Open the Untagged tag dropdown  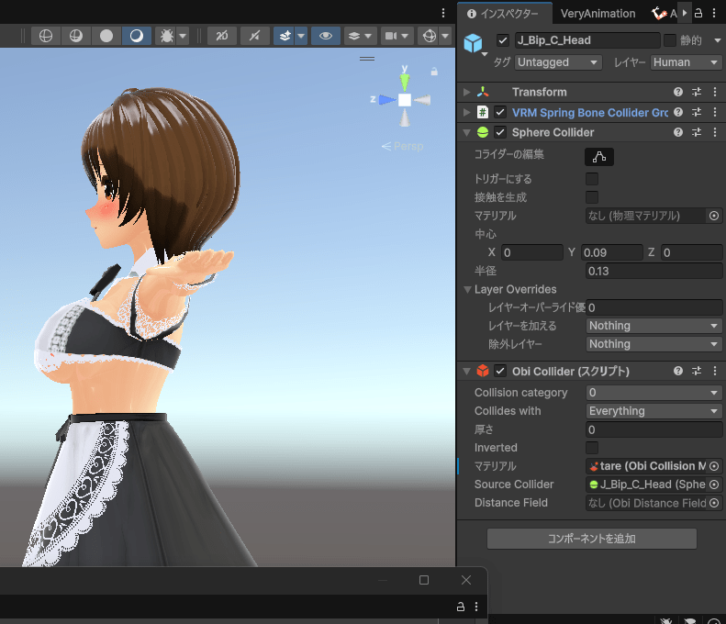coord(558,62)
